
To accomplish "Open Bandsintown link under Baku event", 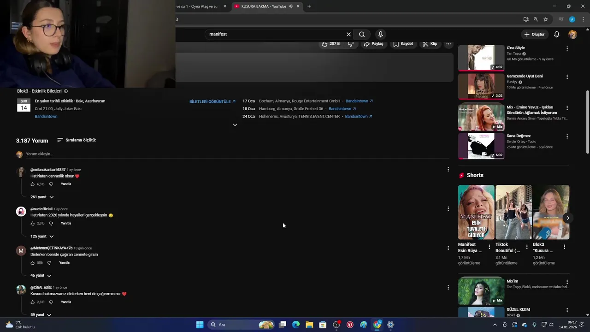I will 46,117.
